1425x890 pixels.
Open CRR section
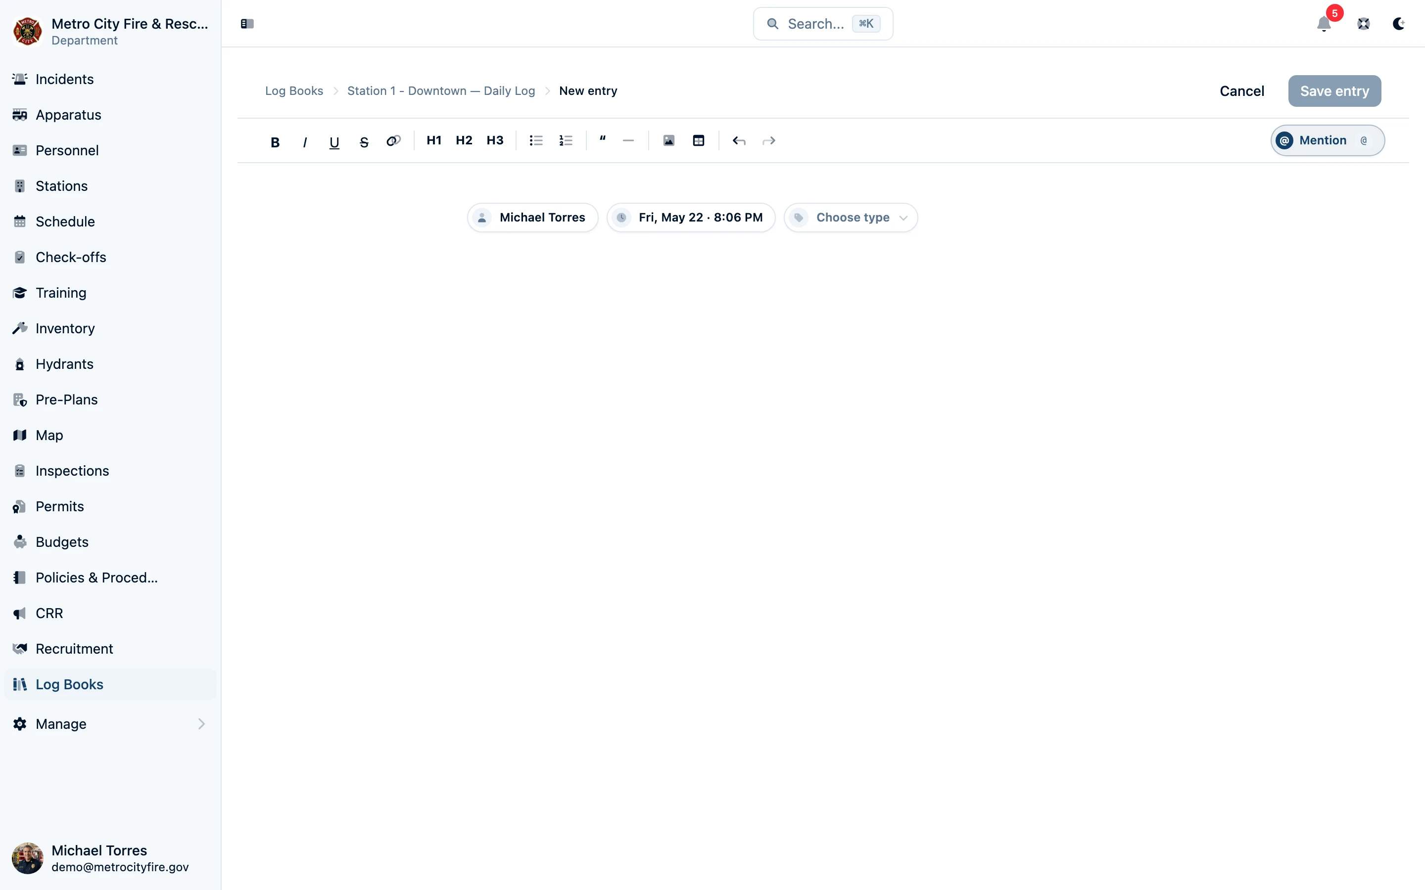(110, 613)
